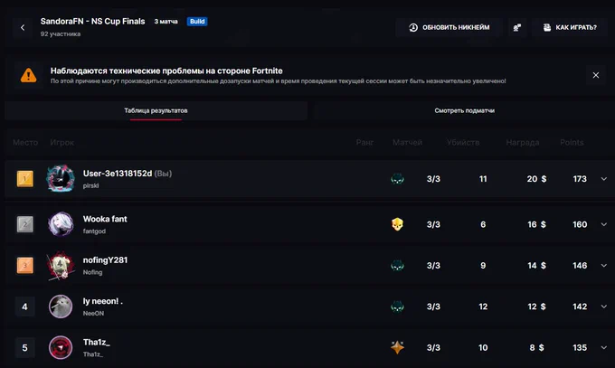Open the Смотреть подматчи tab
Screen dimensions: 615x368
tap(464, 110)
